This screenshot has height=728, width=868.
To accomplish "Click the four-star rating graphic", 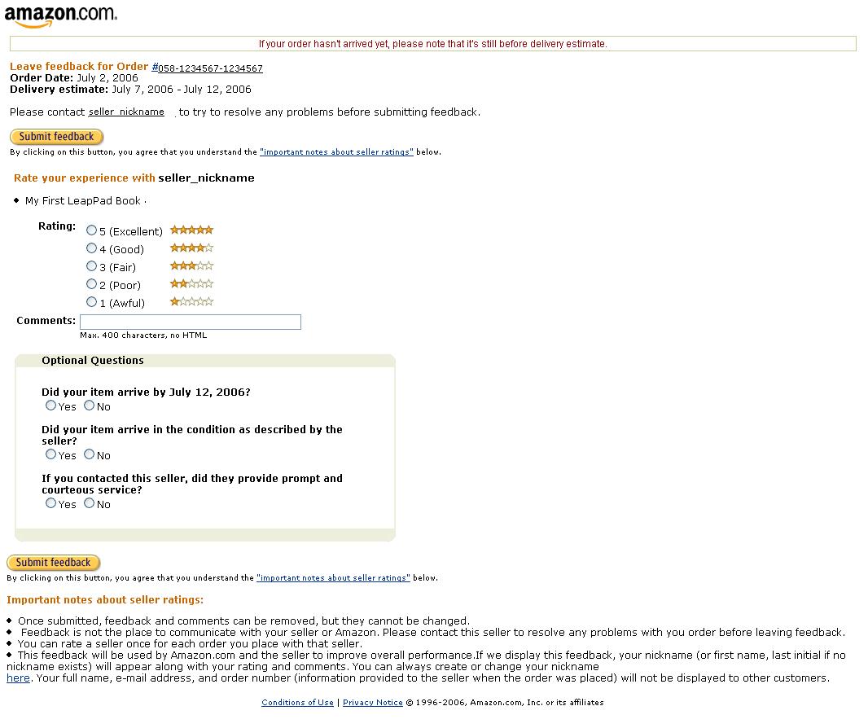I will [x=191, y=248].
